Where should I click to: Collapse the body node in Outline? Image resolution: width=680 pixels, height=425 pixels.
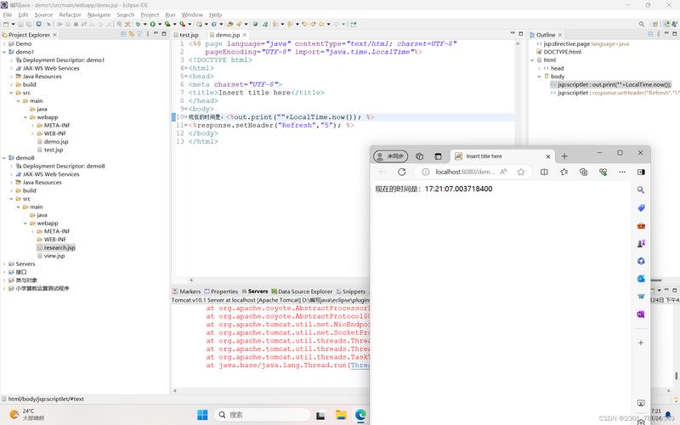(540, 76)
